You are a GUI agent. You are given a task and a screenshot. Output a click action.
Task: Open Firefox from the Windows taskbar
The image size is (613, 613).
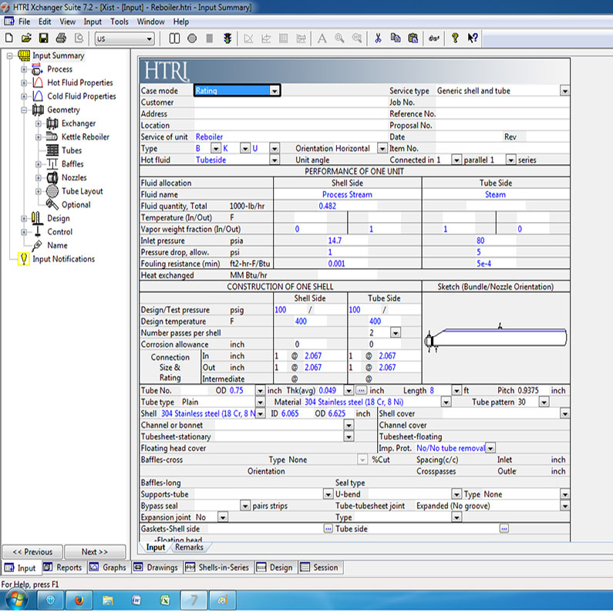79,600
